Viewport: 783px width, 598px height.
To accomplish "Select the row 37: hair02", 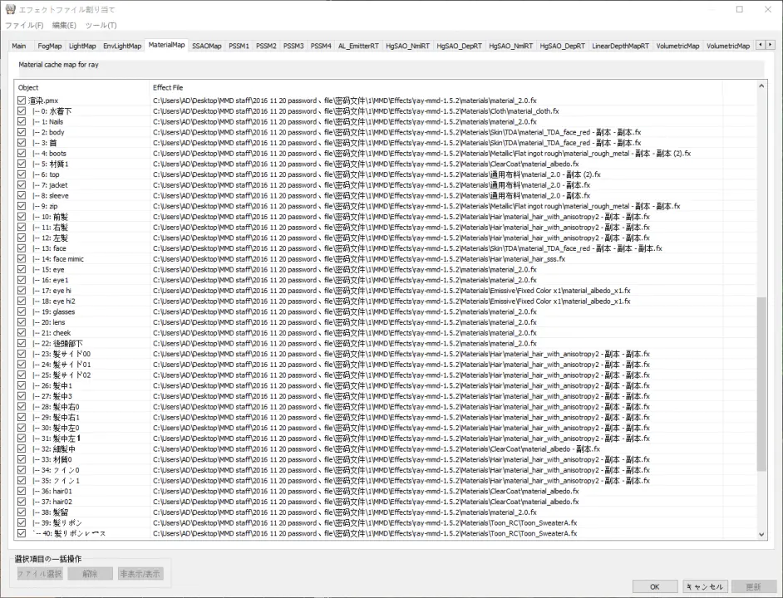I will click(386, 502).
